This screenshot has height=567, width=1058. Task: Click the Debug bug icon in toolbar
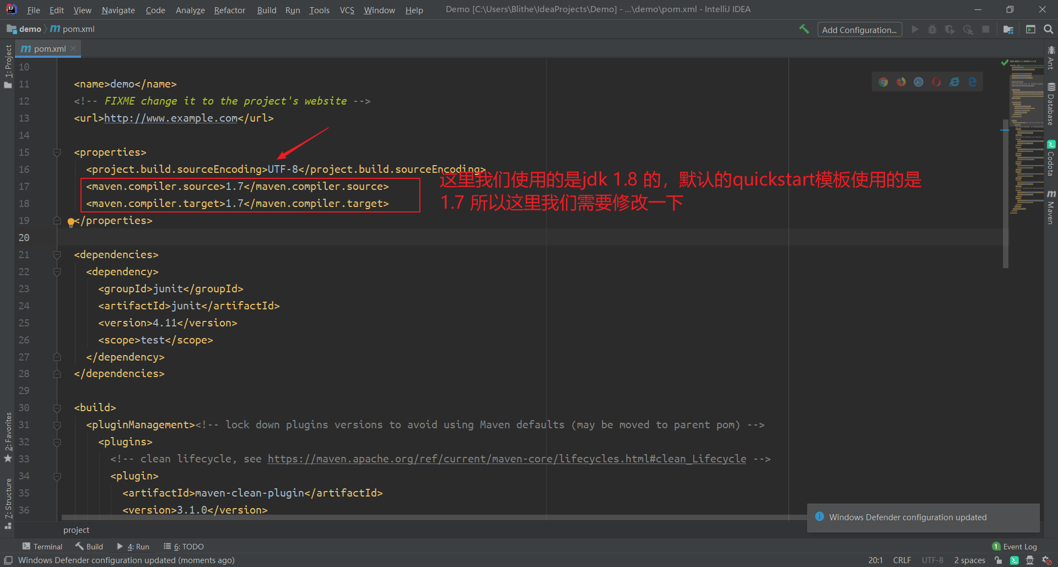pyautogui.click(x=932, y=29)
